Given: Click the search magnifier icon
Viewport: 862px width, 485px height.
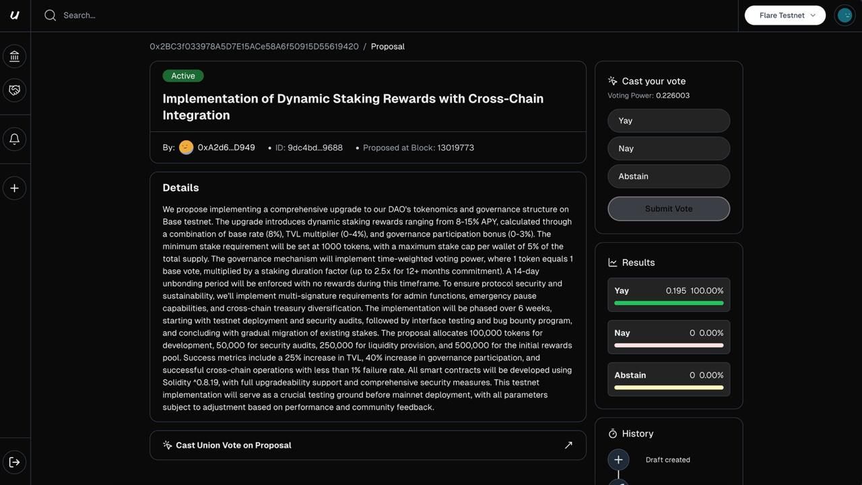Looking at the screenshot, I should (x=50, y=15).
